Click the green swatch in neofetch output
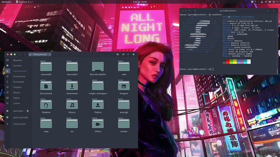 click(x=231, y=62)
